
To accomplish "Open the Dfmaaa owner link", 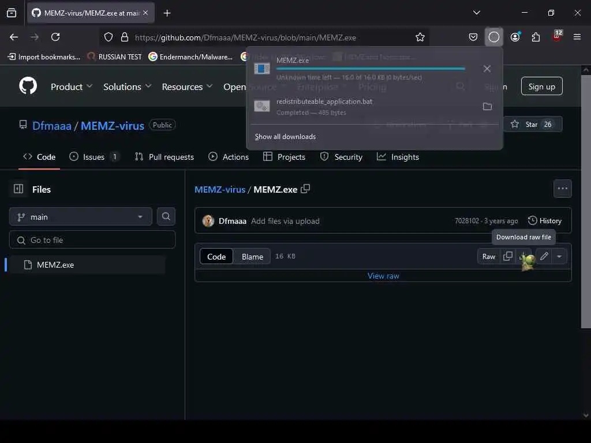I will click(x=51, y=125).
